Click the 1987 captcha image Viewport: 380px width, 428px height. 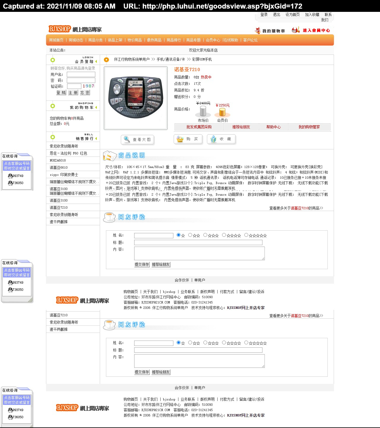click(88, 86)
